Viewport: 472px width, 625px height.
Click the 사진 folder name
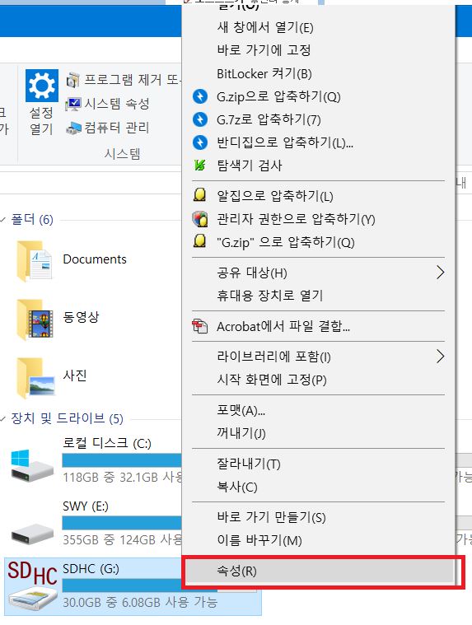(x=75, y=375)
